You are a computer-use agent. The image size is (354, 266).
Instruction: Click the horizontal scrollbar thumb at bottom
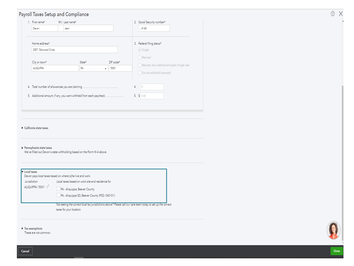[x=79, y=258]
